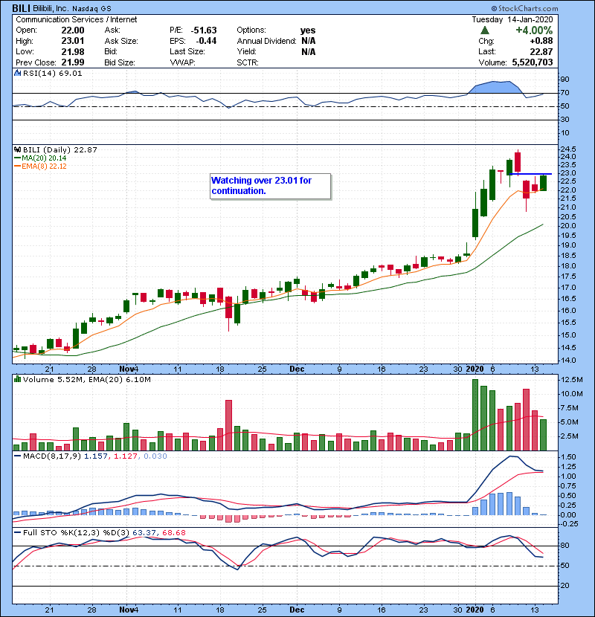Screen dimensions: 595x617
Task: Click the 24.5 label on price axis
Action: (567, 149)
